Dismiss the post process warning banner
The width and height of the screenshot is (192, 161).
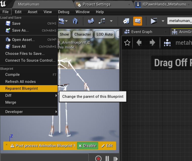pos(7,145)
